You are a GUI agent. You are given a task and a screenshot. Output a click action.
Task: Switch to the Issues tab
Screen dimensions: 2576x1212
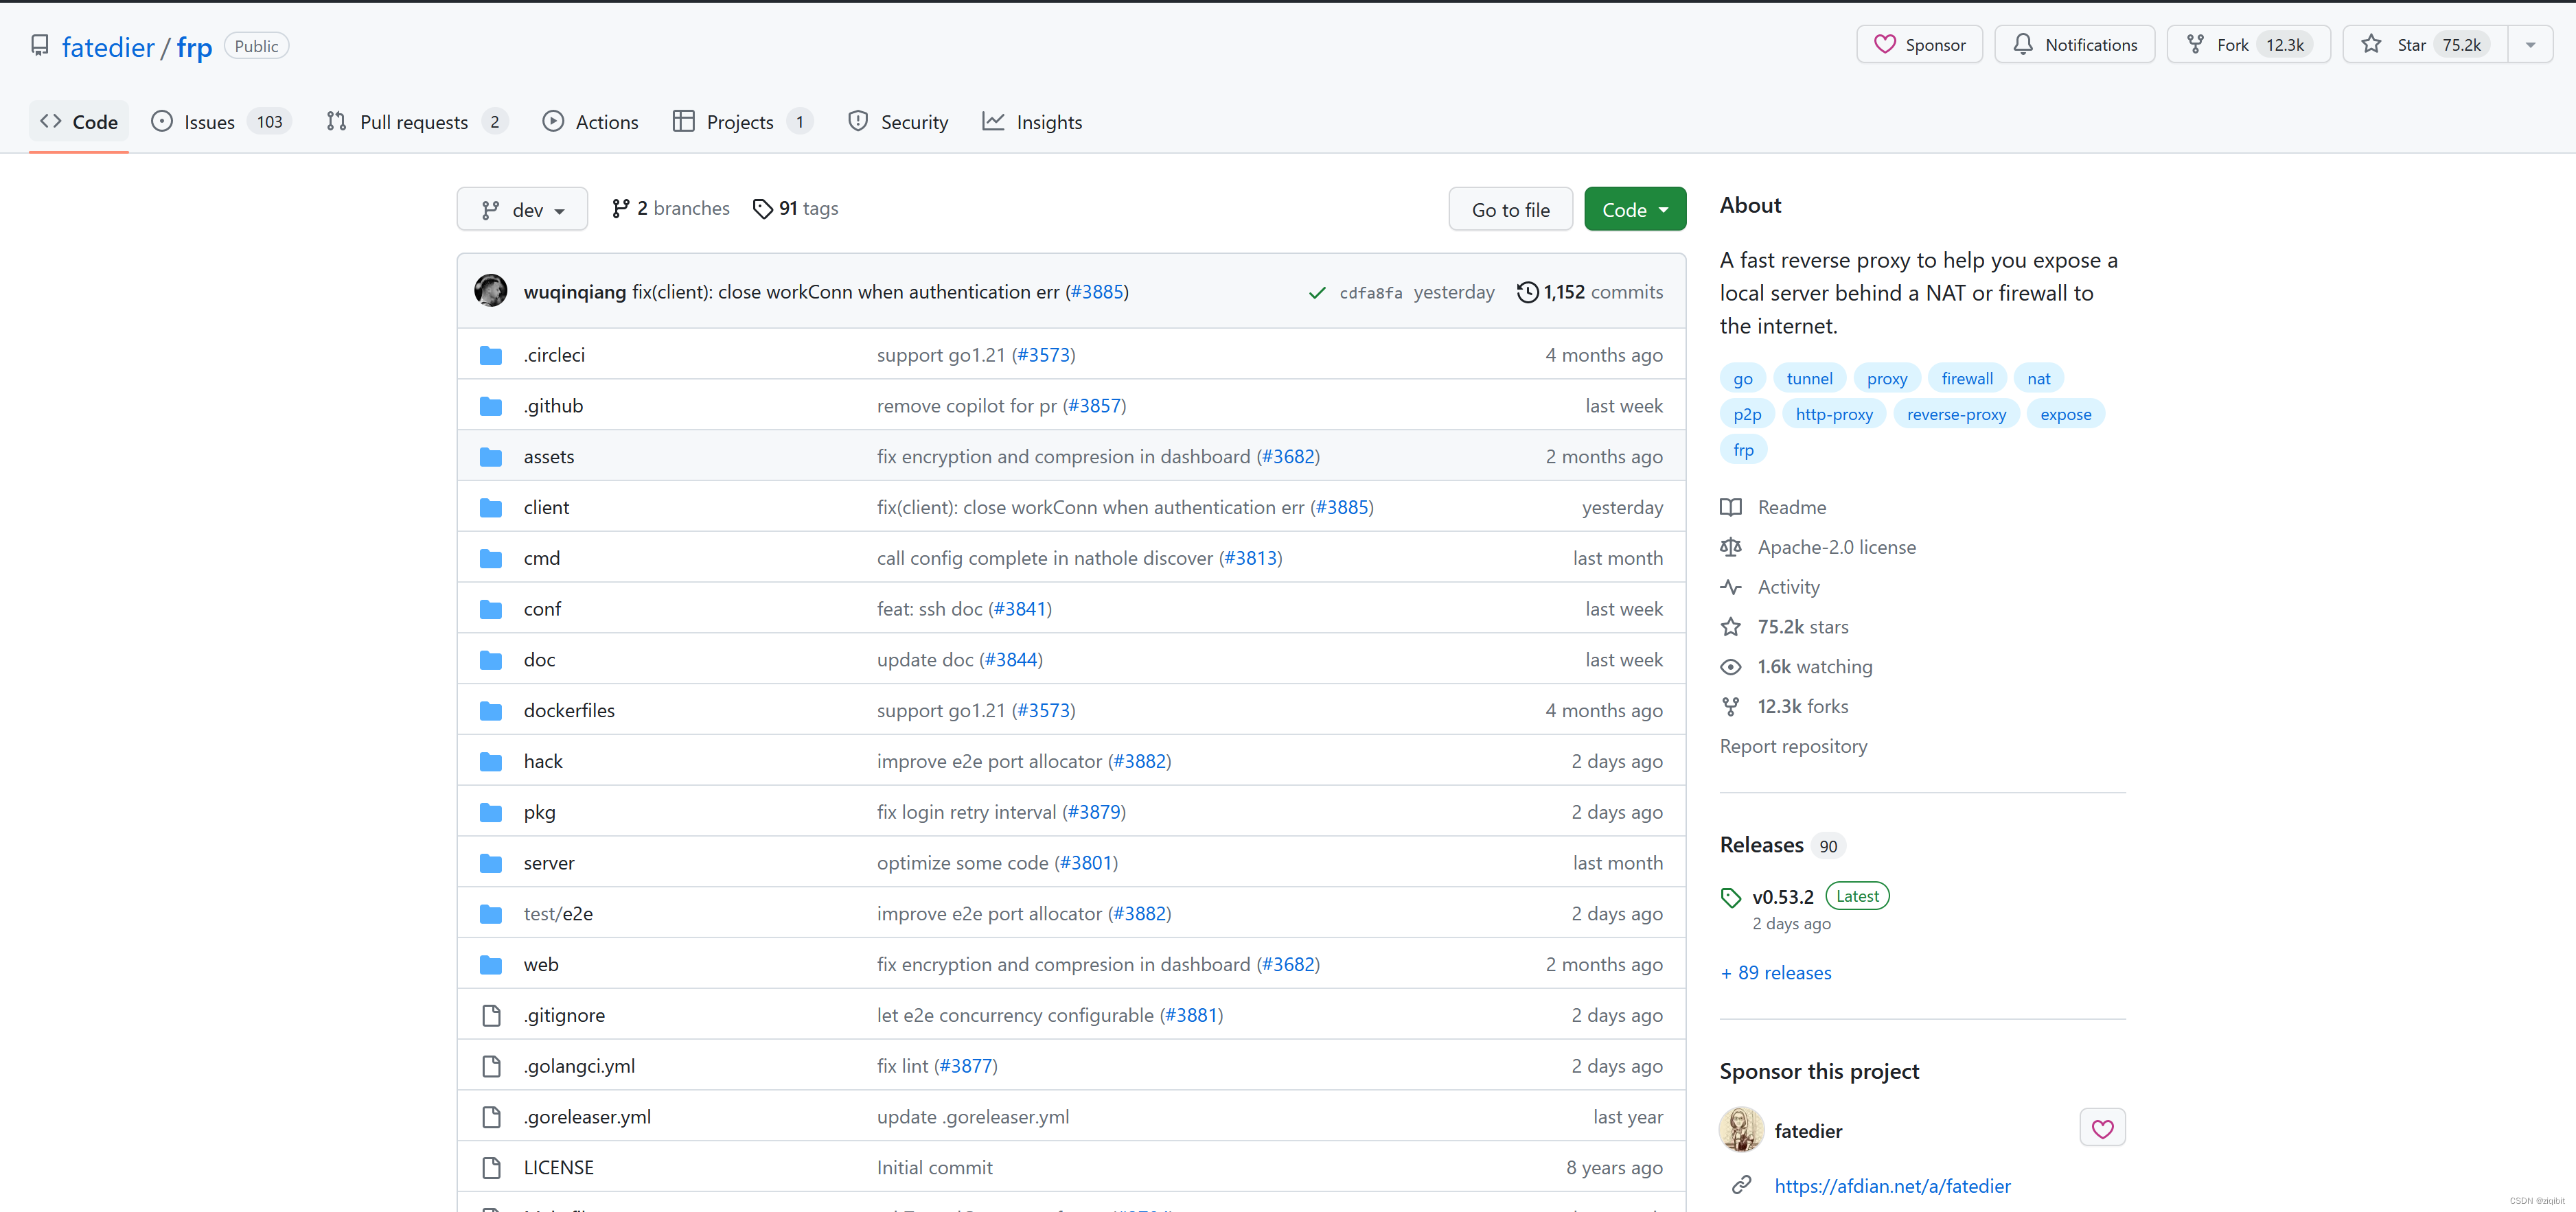(x=209, y=122)
